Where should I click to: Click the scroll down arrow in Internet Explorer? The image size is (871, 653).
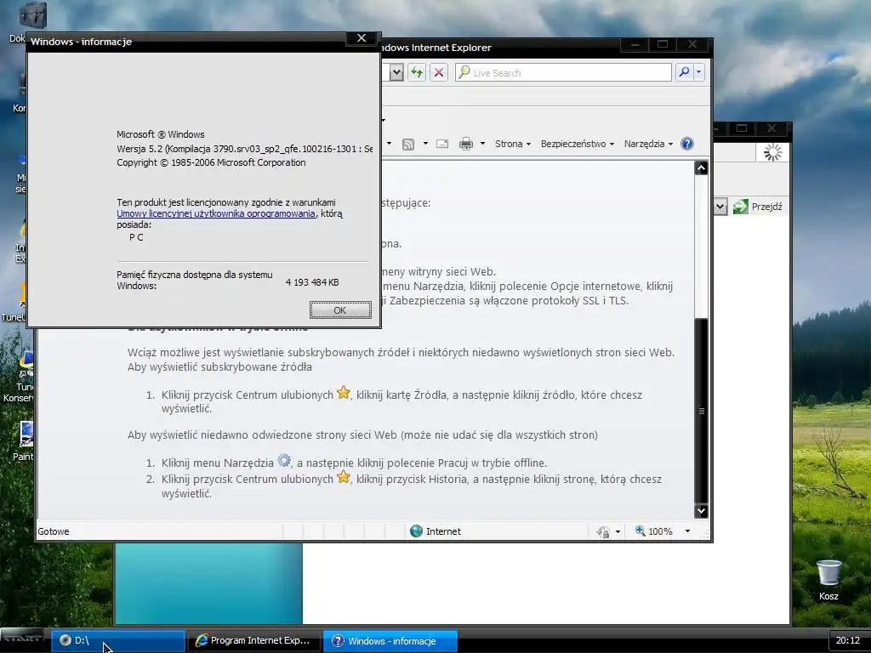click(x=701, y=511)
